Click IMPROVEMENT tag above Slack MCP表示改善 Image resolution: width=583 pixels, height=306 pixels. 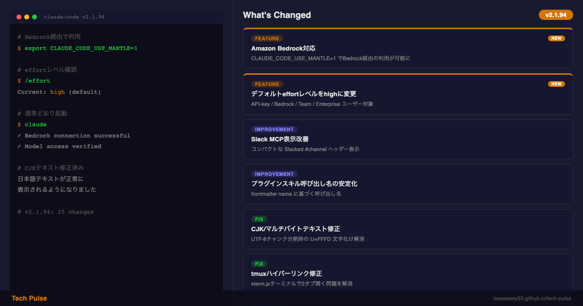click(x=274, y=129)
